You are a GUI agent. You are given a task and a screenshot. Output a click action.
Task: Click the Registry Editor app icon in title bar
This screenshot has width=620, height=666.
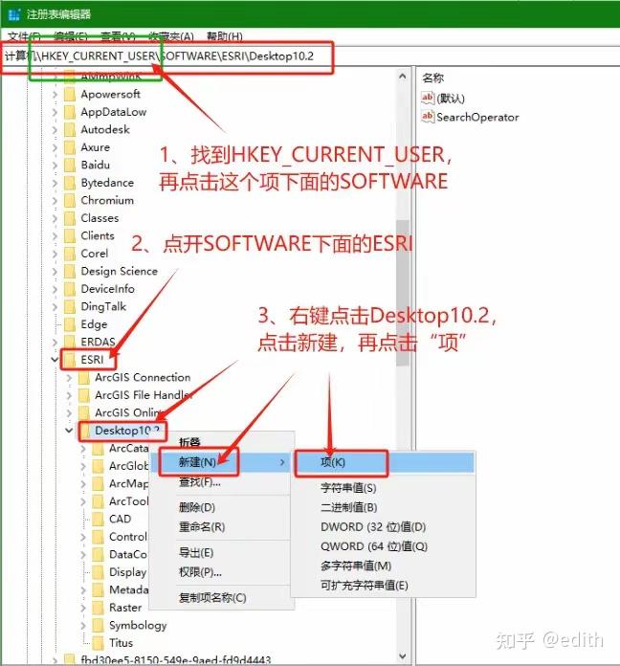click(14, 14)
